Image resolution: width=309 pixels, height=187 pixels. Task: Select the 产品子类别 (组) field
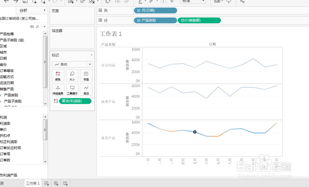12,40
